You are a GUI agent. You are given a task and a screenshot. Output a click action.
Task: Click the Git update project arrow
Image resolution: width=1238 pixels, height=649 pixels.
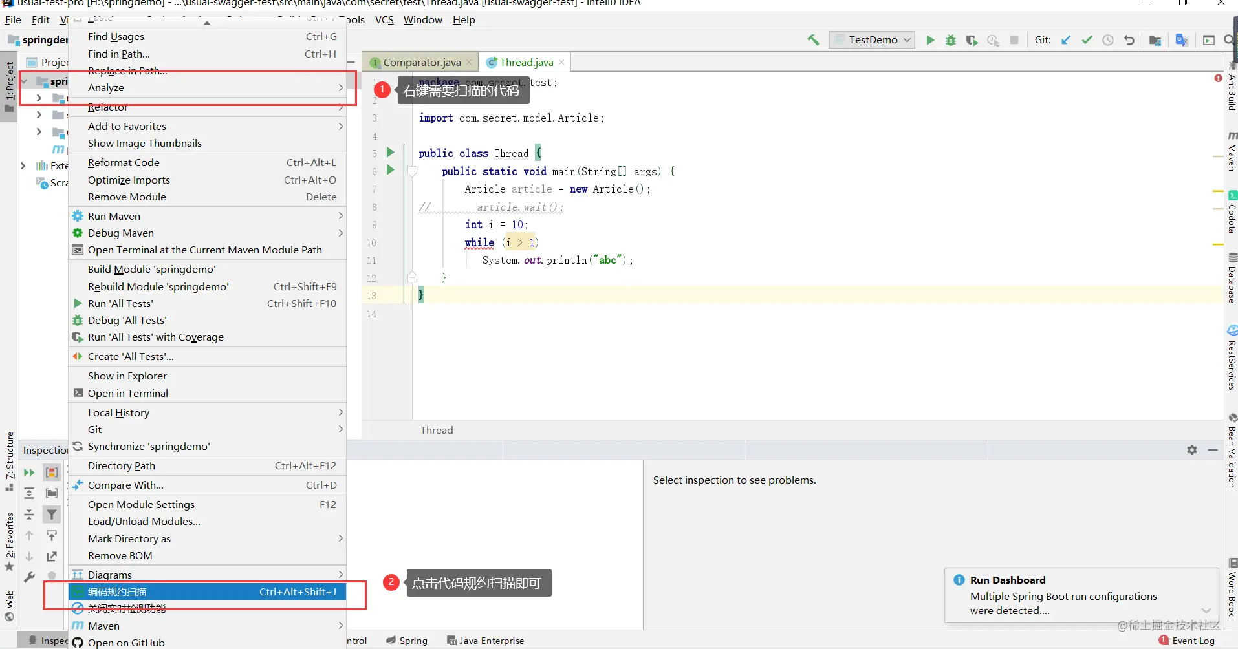pos(1066,40)
